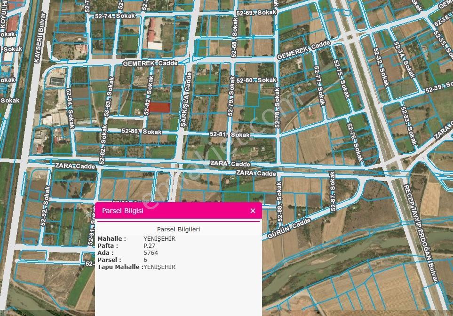
Task: Click the 52-88. Sokak street label
Action: [279, 202]
